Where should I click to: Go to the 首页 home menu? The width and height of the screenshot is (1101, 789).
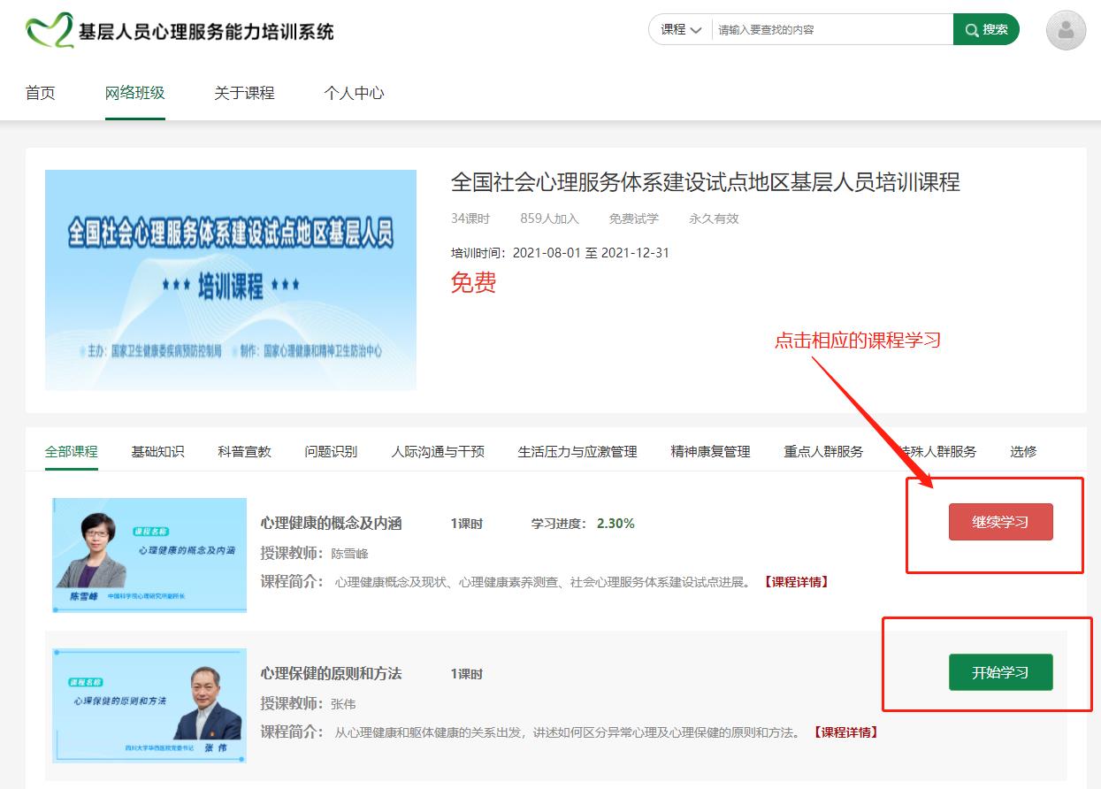(x=40, y=93)
